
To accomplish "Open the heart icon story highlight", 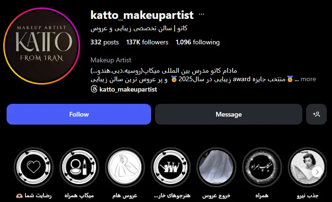I will click(x=33, y=167).
